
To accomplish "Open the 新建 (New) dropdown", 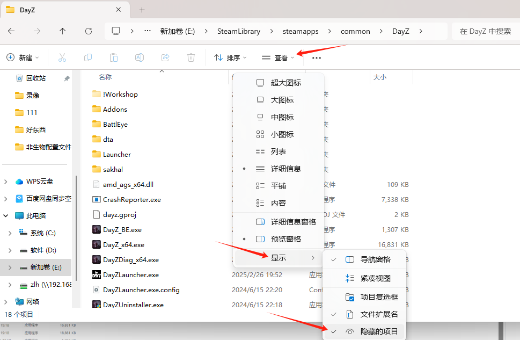I will coord(23,58).
